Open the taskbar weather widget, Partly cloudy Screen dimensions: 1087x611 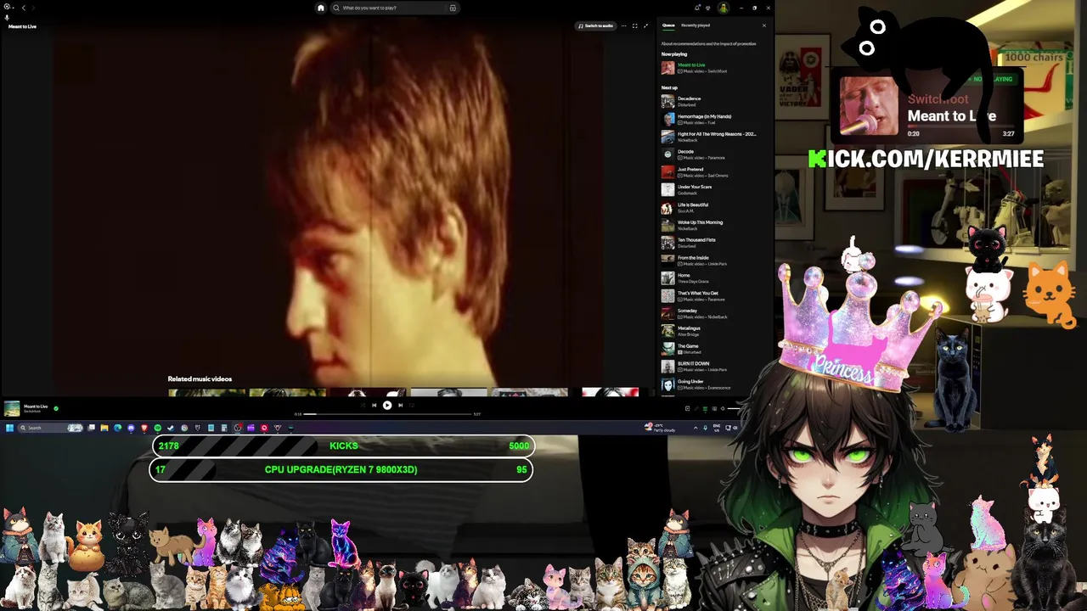(x=661, y=428)
